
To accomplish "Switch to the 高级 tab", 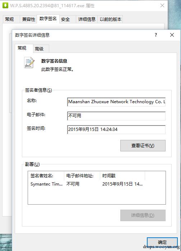I will [x=39, y=49].
